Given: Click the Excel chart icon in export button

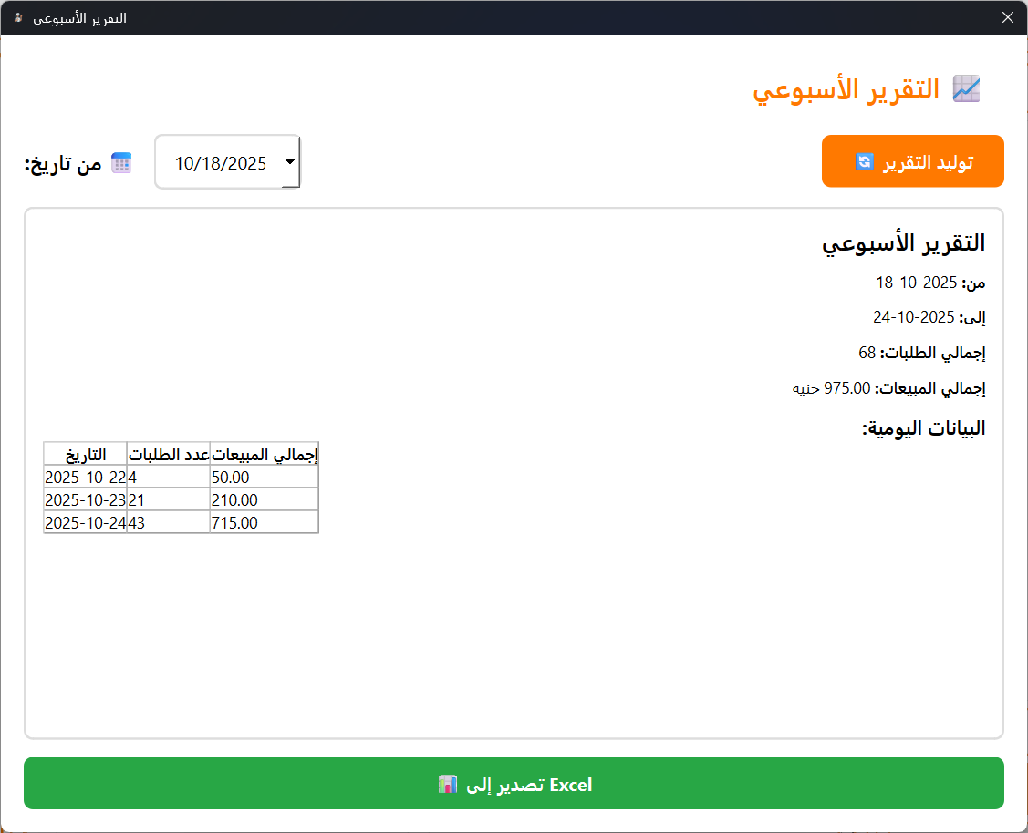Looking at the screenshot, I should coord(447,784).
